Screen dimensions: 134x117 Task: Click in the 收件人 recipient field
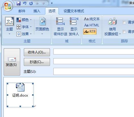point(94,52)
